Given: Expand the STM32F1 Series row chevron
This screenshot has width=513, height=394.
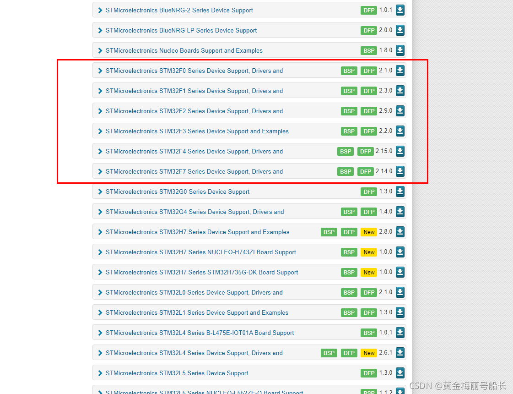Looking at the screenshot, I should [100, 91].
